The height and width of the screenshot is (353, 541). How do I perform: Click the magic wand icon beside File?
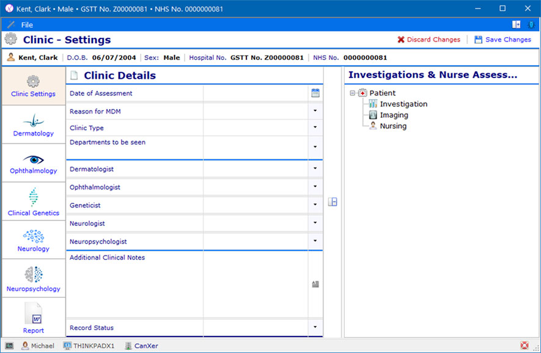pos(11,25)
